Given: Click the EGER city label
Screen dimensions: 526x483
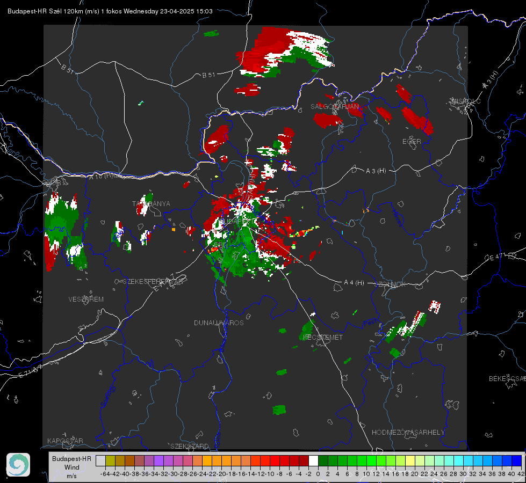Looking at the screenshot, I should pyautogui.click(x=412, y=142).
